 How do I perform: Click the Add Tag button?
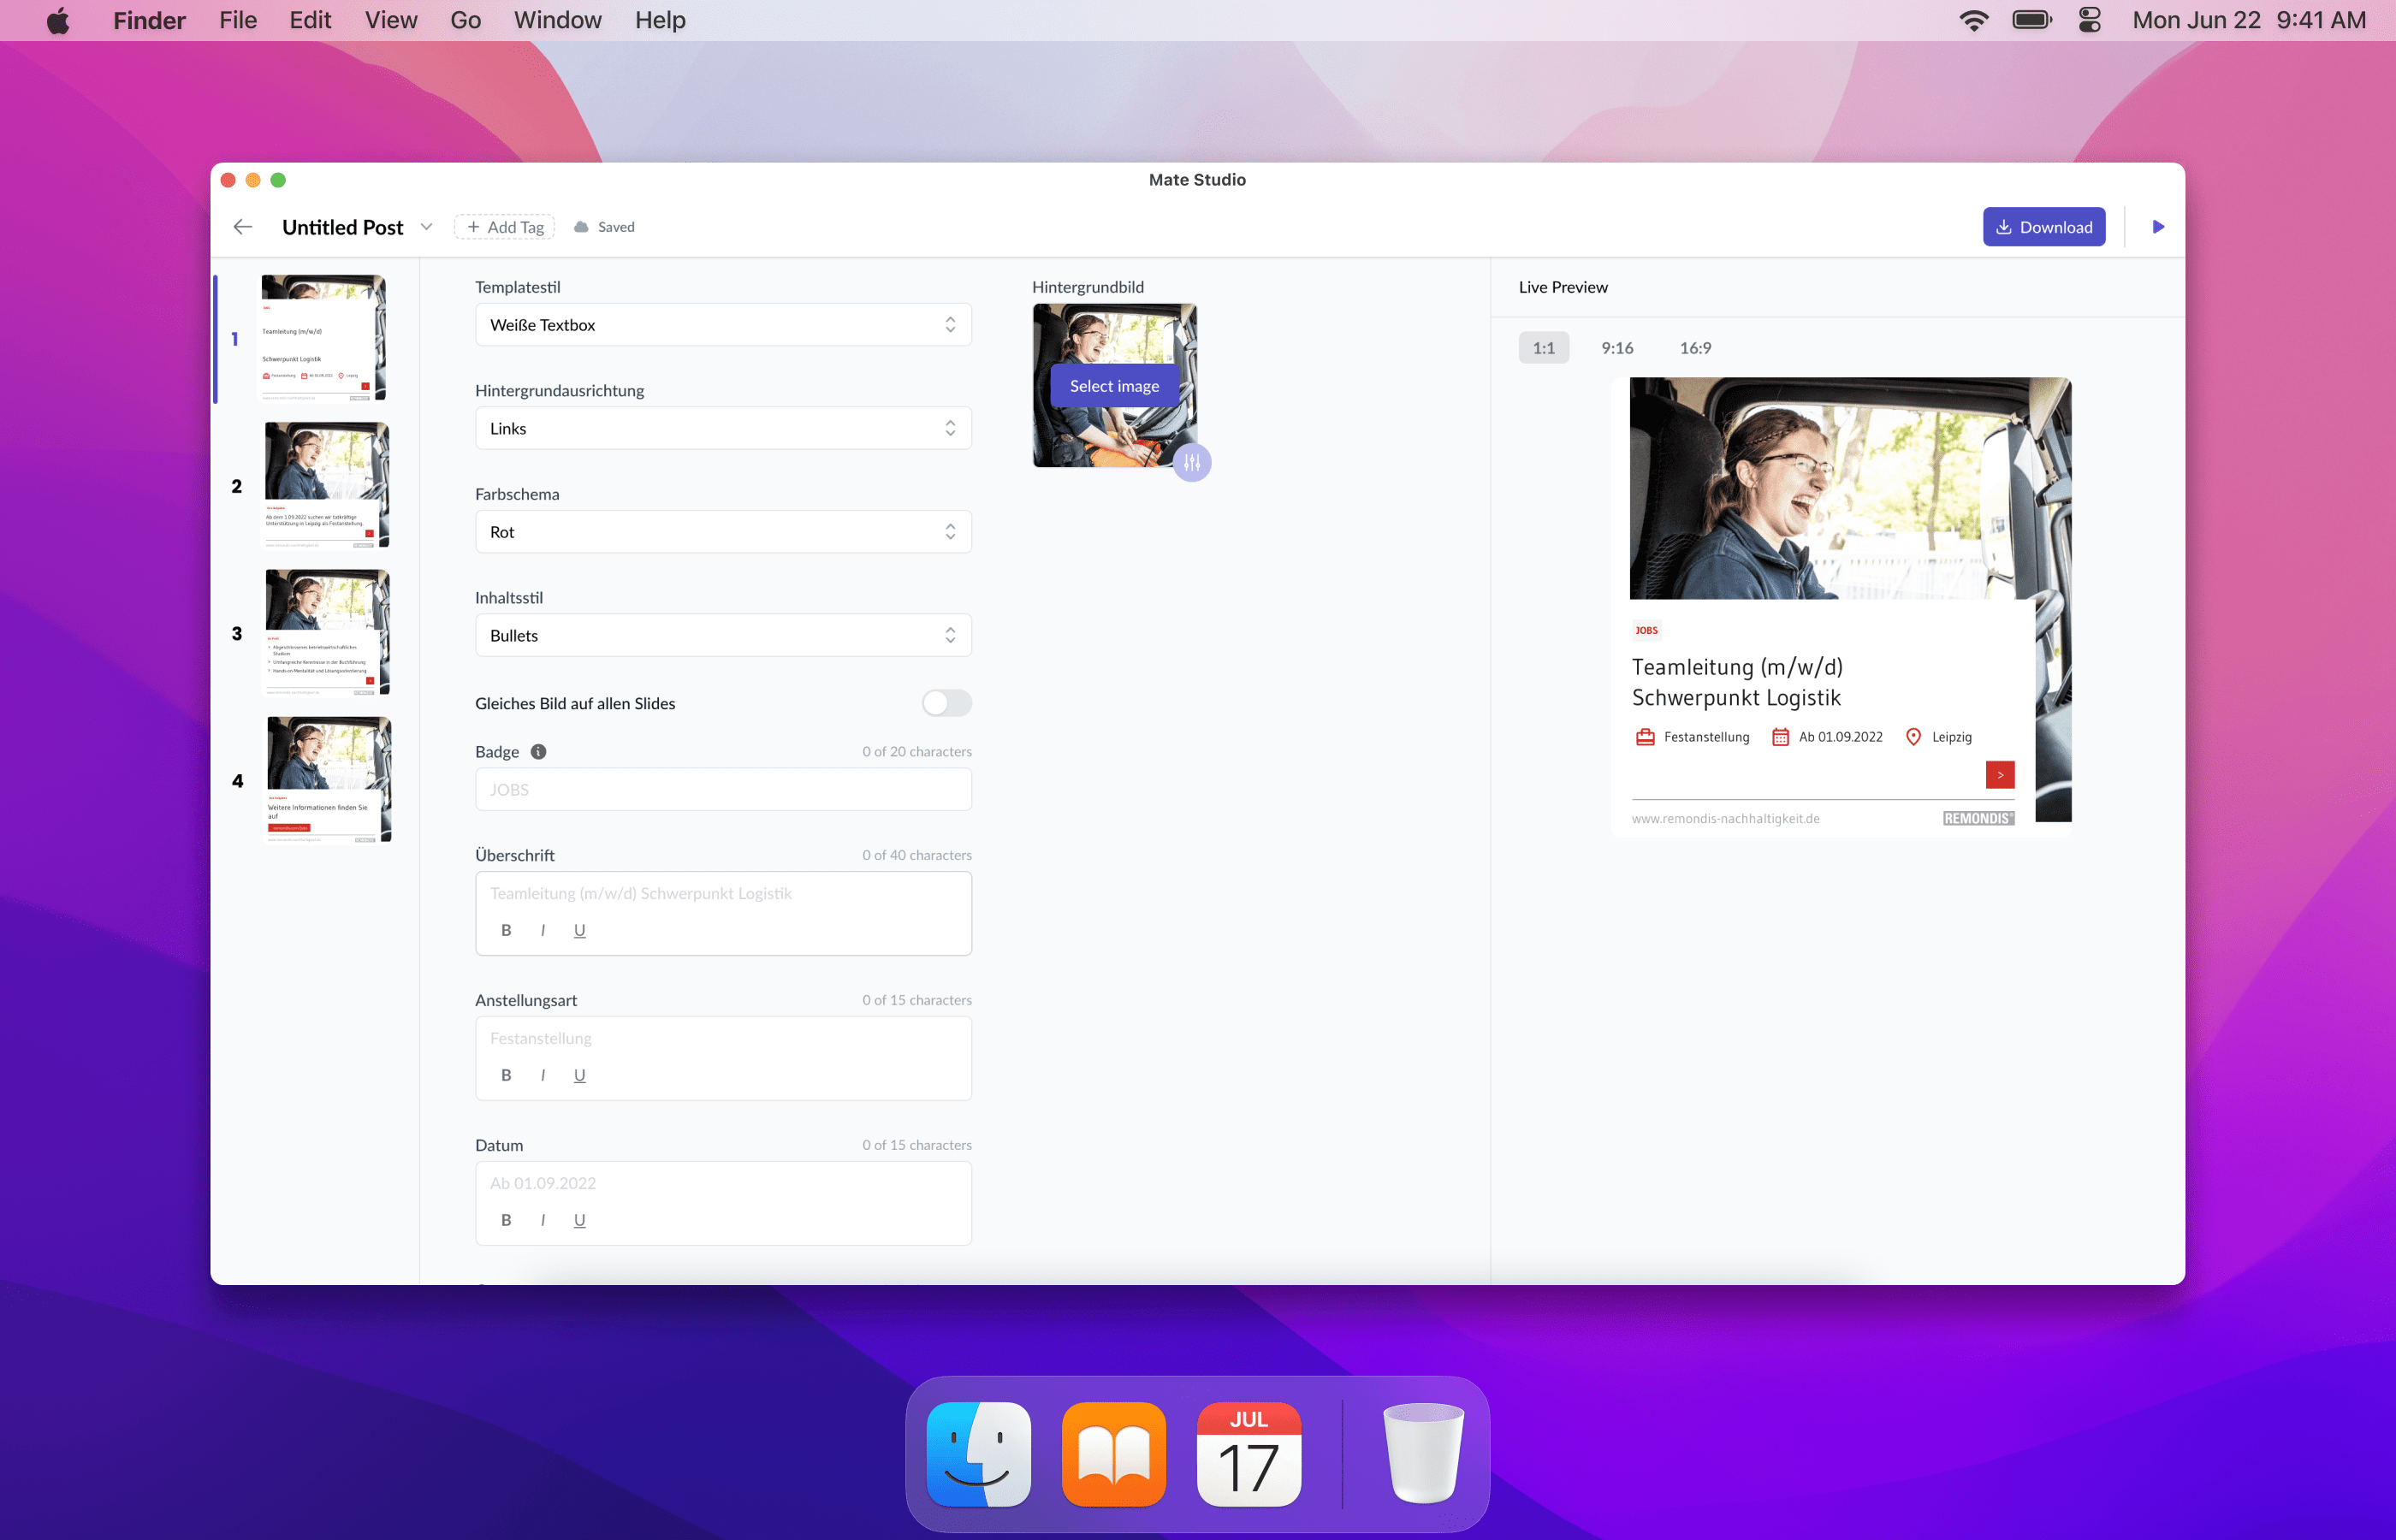click(x=504, y=227)
